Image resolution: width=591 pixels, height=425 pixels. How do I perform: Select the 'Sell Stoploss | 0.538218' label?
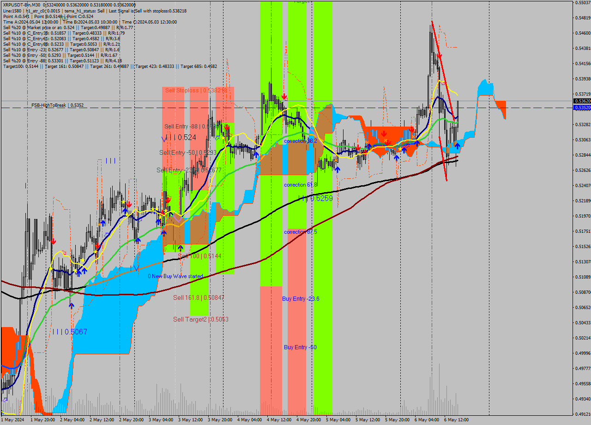(x=196, y=91)
